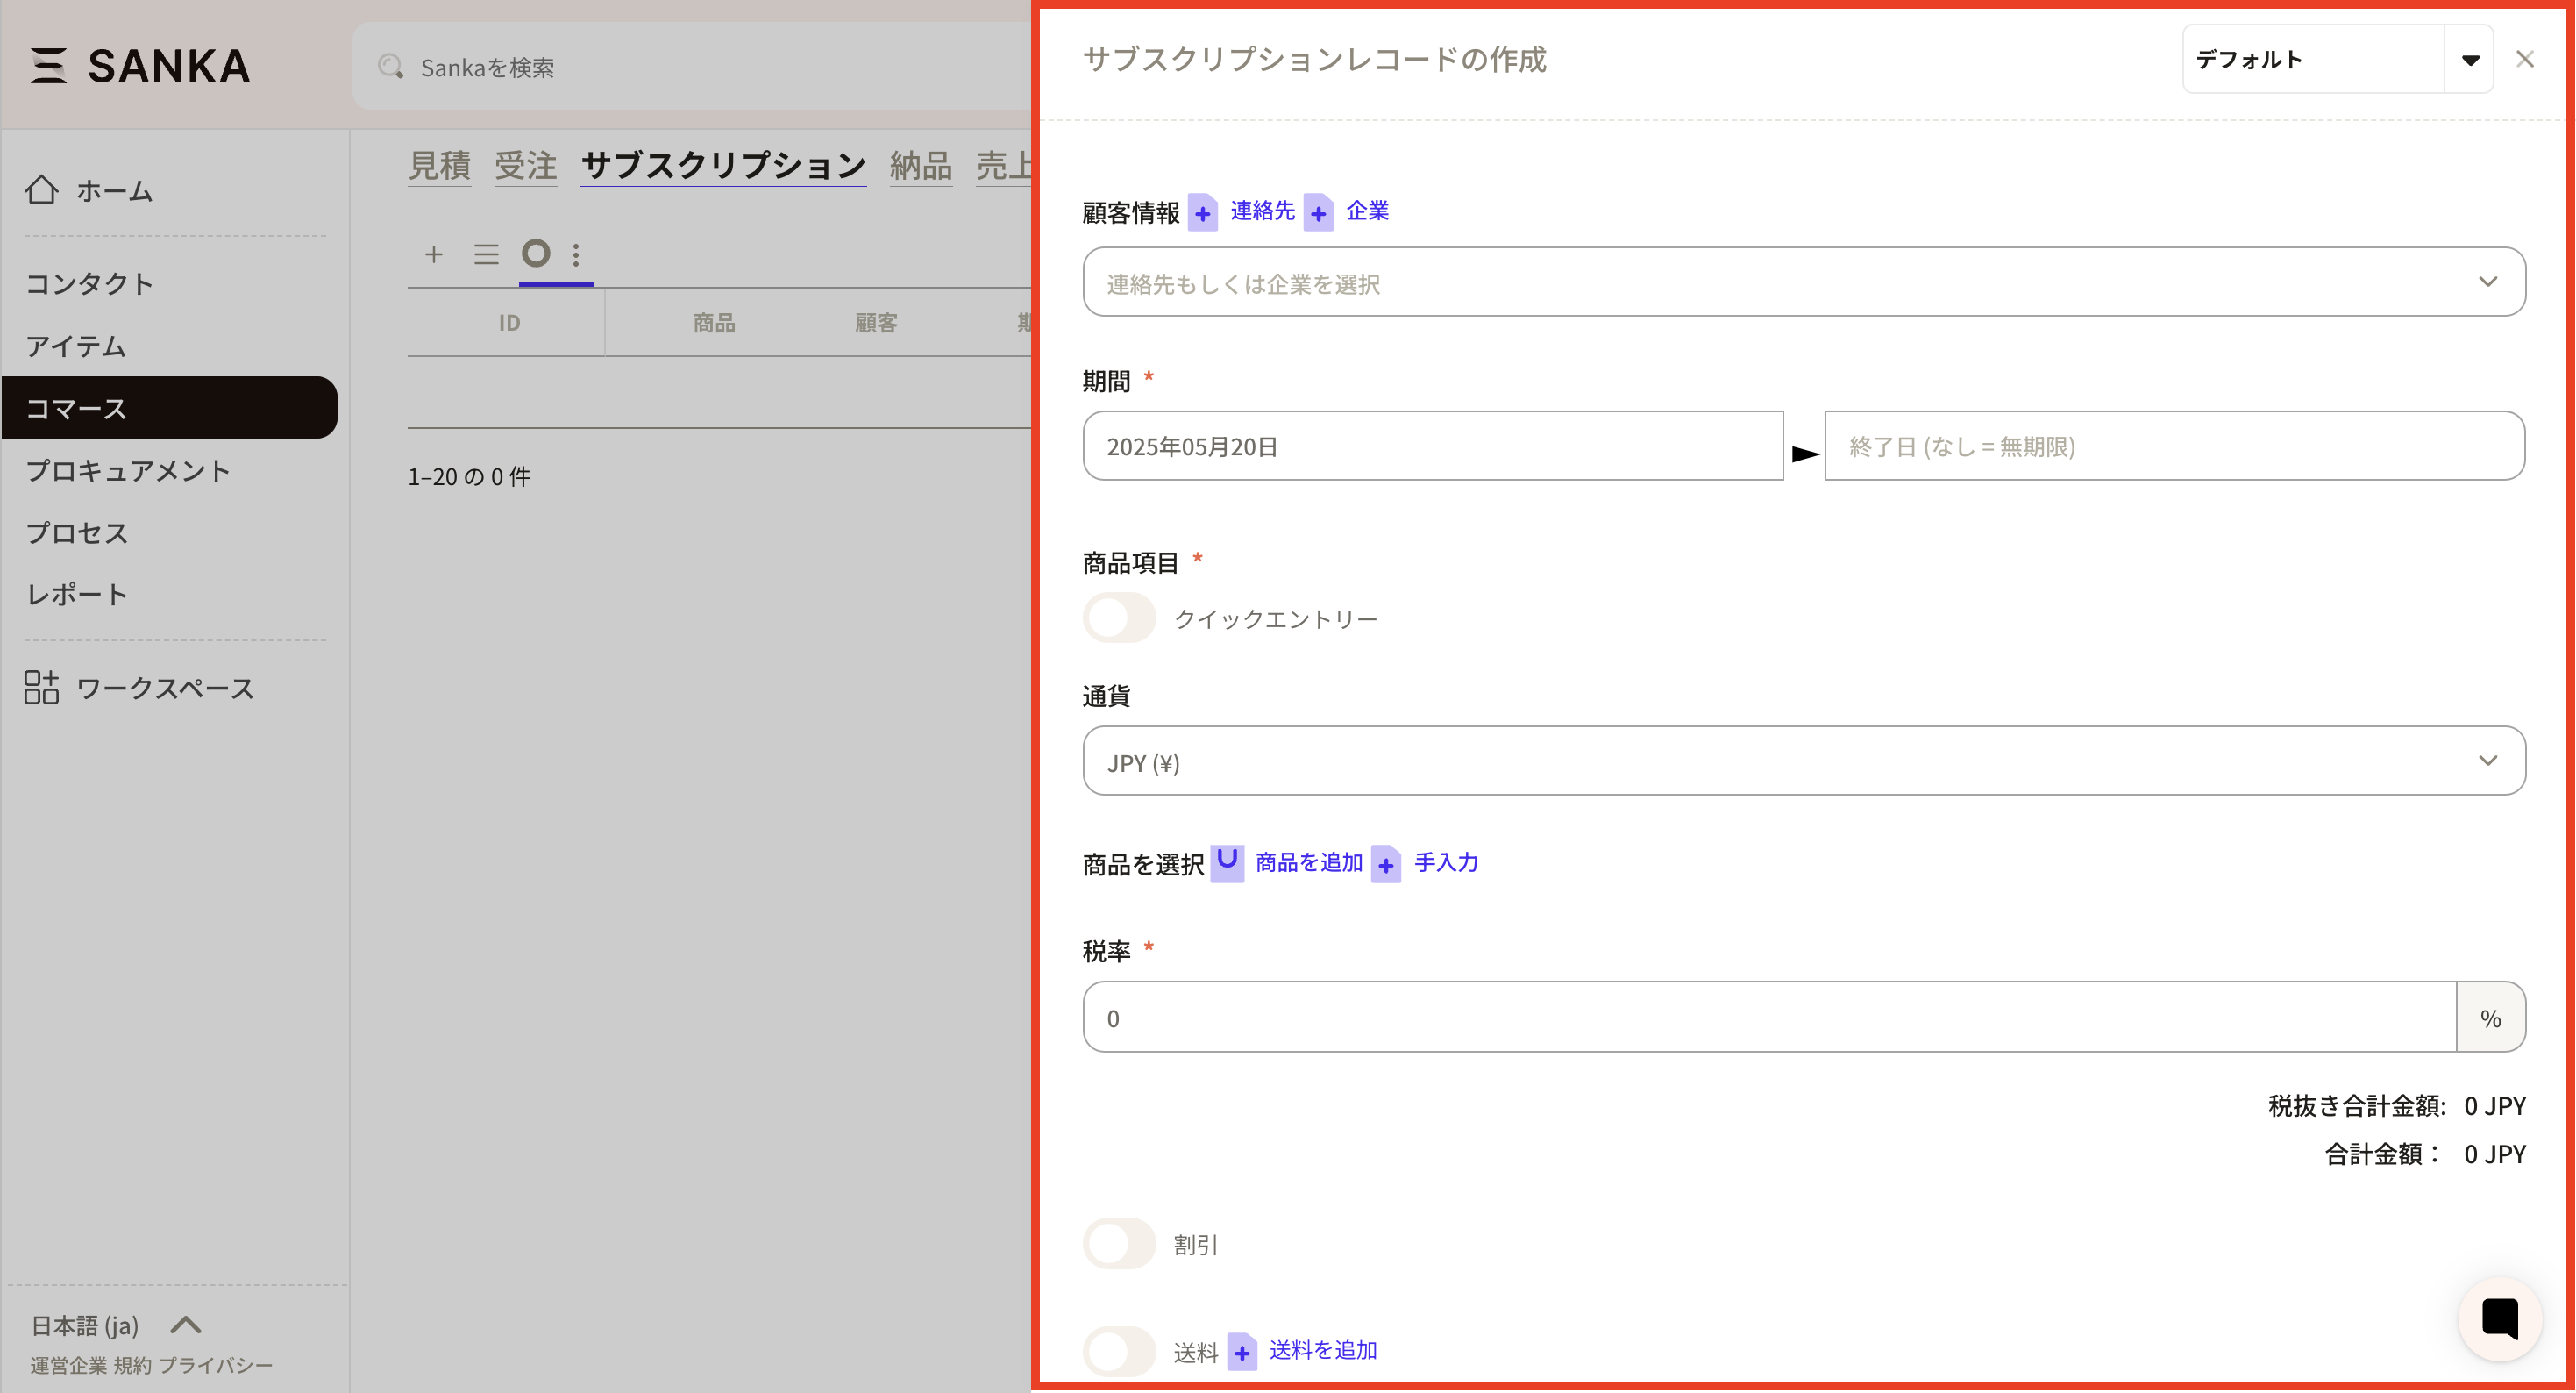The image size is (2576, 1393).
Task: Click the 送料を追加 link
Action: pos(1322,1351)
